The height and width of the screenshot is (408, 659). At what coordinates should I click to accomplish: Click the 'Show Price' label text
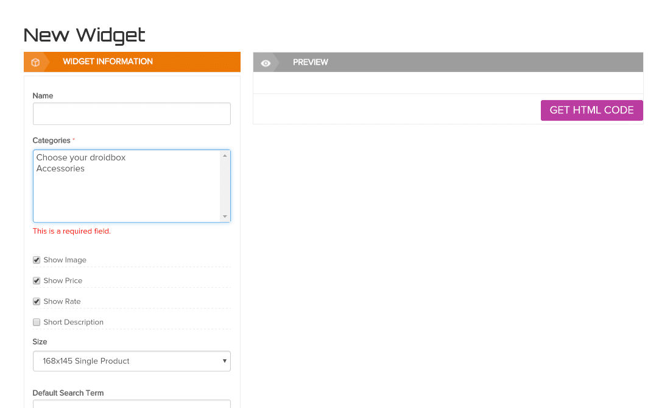(x=63, y=281)
